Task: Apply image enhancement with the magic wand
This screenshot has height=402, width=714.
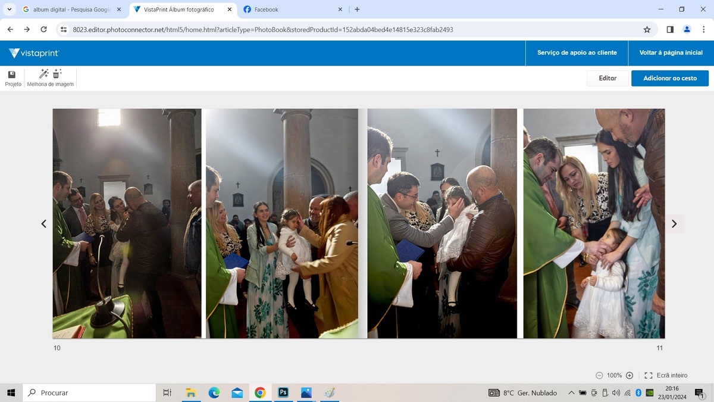Action: click(x=43, y=74)
